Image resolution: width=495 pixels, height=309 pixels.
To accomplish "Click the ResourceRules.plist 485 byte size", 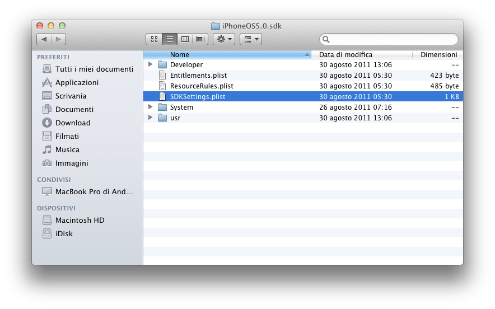I will click(445, 86).
